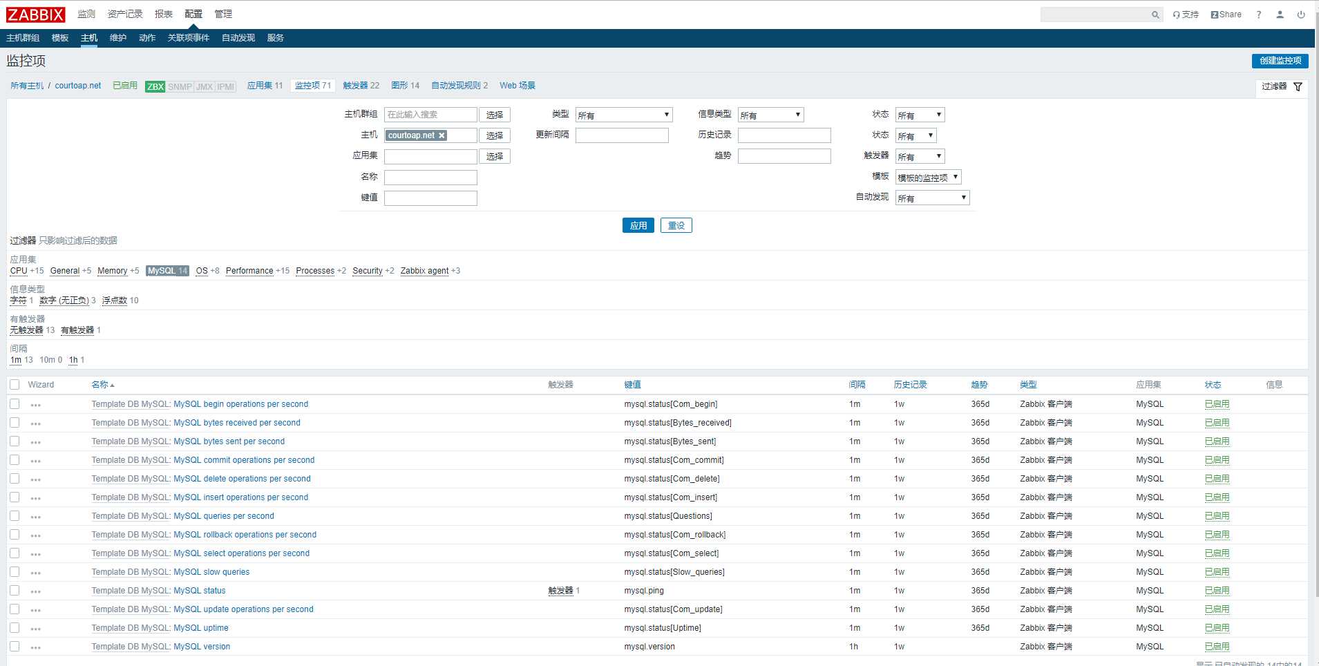Image resolution: width=1319 pixels, height=666 pixels.
Task: Filter subfilter by CPU application
Action: (x=19, y=271)
